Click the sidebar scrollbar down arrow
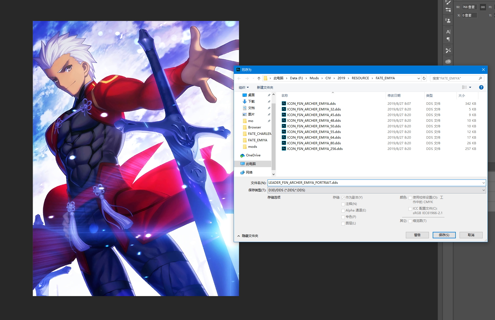495x320 pixels. click(x=273, y=174)
